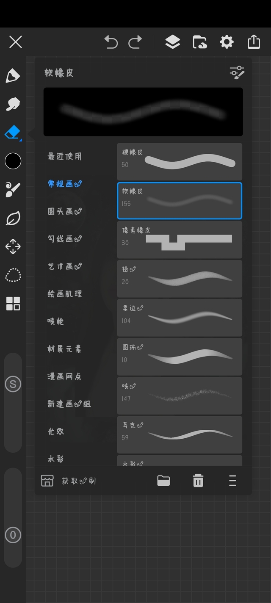The width and height of the screenshot is (271, 603).
Task: Select the 最近使用 brush category
Action: coord(64,156)
